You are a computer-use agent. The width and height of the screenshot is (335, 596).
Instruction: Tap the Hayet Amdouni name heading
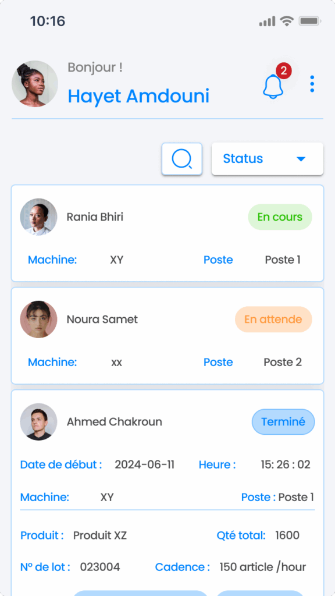[138, 96]
